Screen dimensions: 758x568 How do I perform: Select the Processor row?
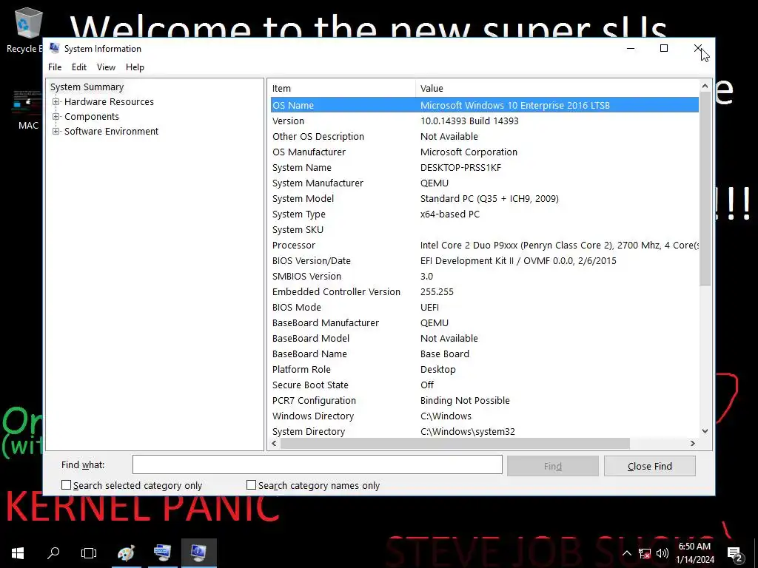(484, 245)
